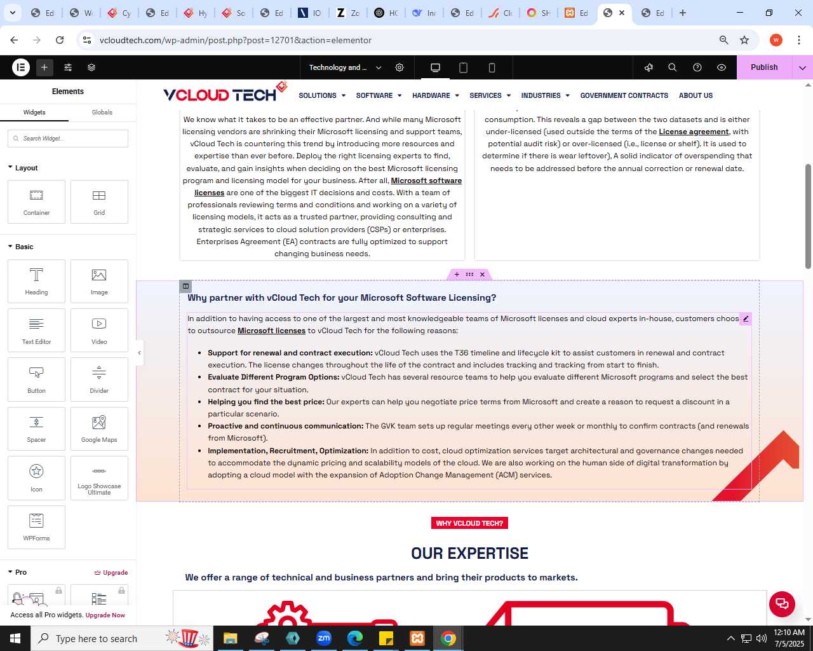Open the SOFTWARE menu

tap(379, 95)
